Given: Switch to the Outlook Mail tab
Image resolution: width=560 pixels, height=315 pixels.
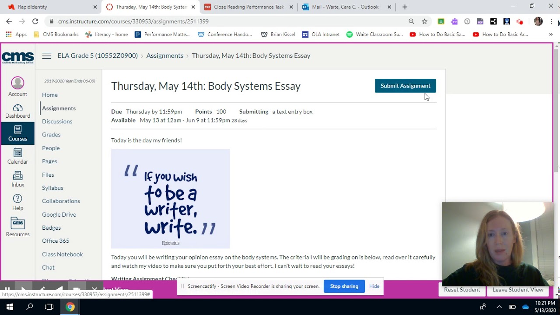Looking at the screenshot, I should (346, 7).
